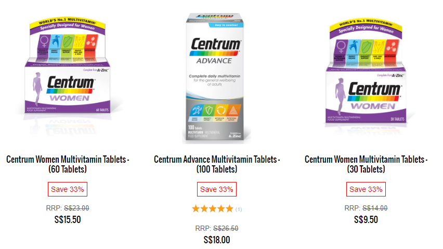This screenshot has height=249, width=443.
Task: Click the S$18.00 sale price
Action: coord(217,240)
